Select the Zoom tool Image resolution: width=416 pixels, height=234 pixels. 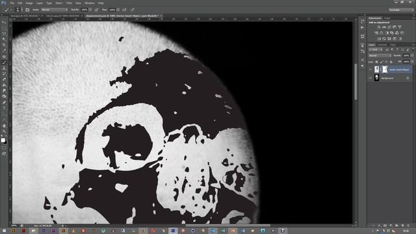click(4, 131)
